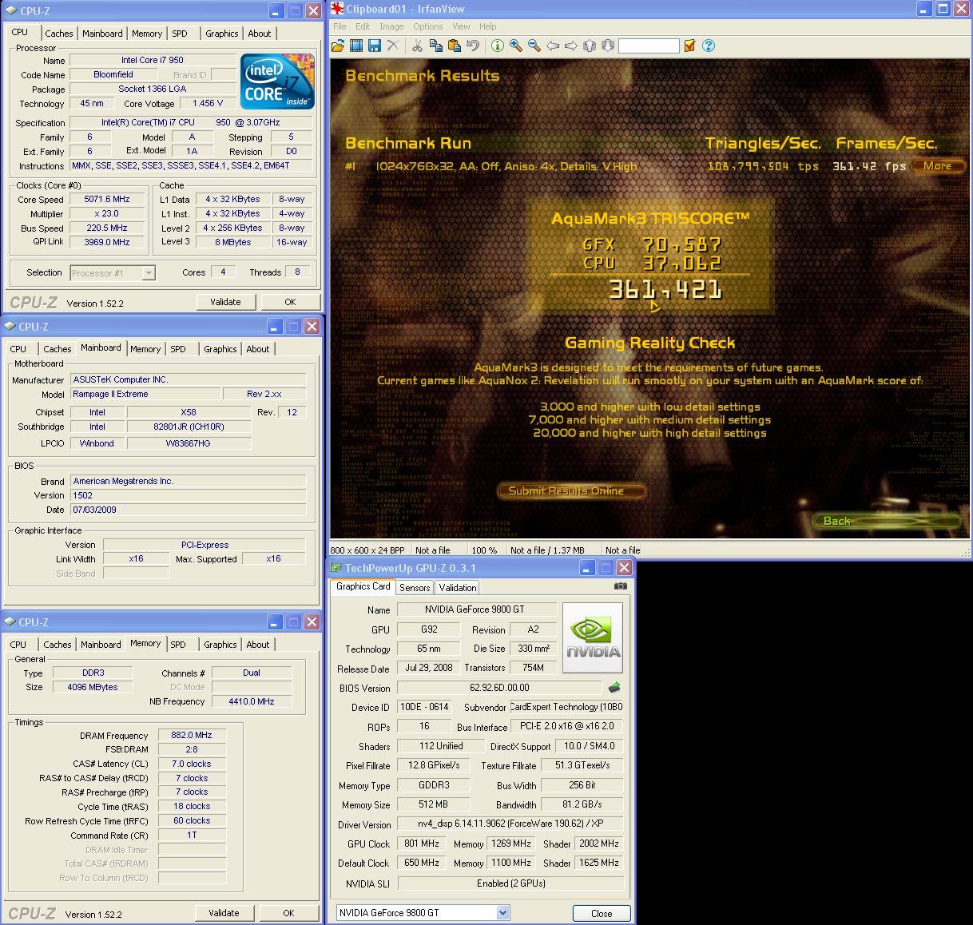973x925 pixels.
Task: Click the GPU-Z camera screenshot icon
Action: click(621, 586)
